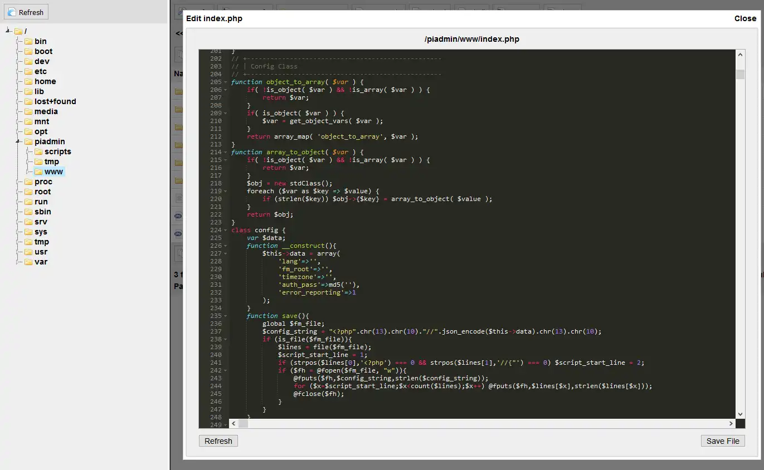Image resolution: width=764 pixels, height=470 pixels.
Task: Click the editor vertical scrollbar thumb
Action: point(740,75)
